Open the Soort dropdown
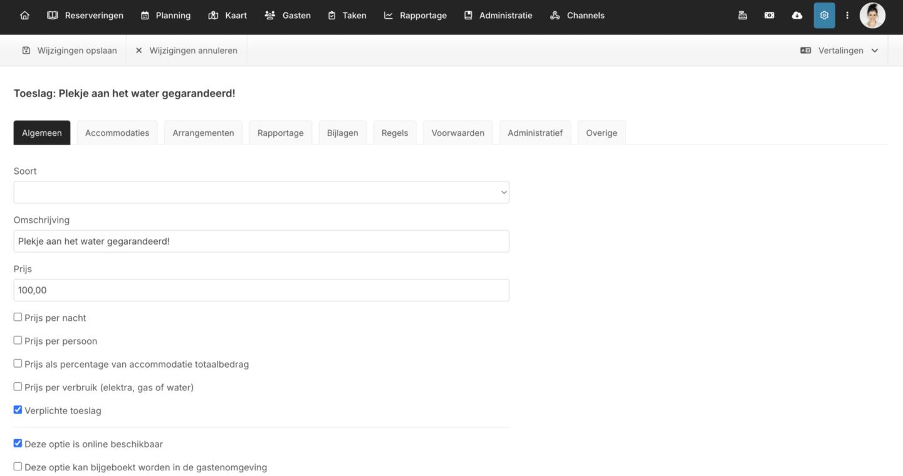The image size is (903, 476). pos(261,192)
